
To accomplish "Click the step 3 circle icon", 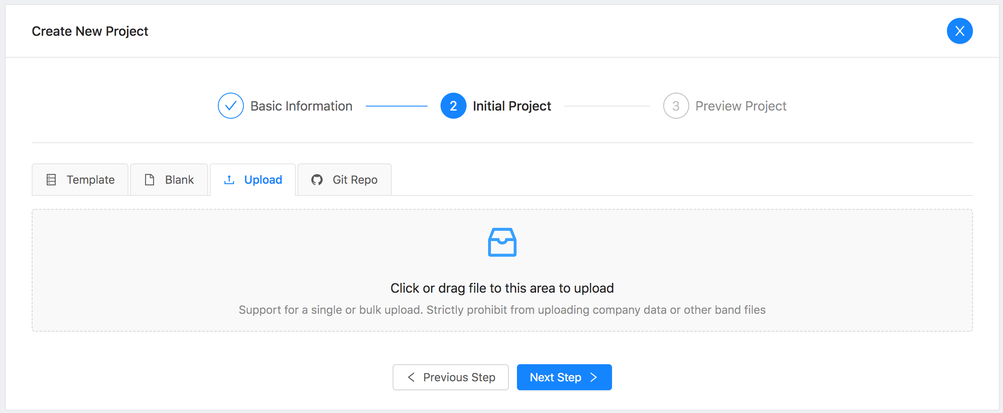I will [x=676, y=106].
